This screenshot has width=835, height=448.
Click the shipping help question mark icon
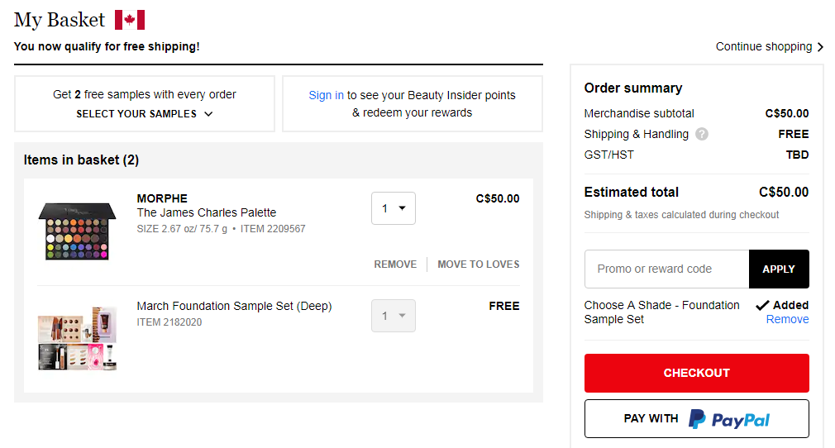point(702,134)
